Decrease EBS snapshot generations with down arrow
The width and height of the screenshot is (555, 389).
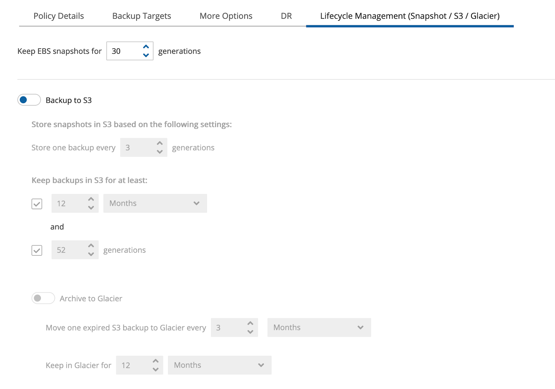tap(146, 55)
